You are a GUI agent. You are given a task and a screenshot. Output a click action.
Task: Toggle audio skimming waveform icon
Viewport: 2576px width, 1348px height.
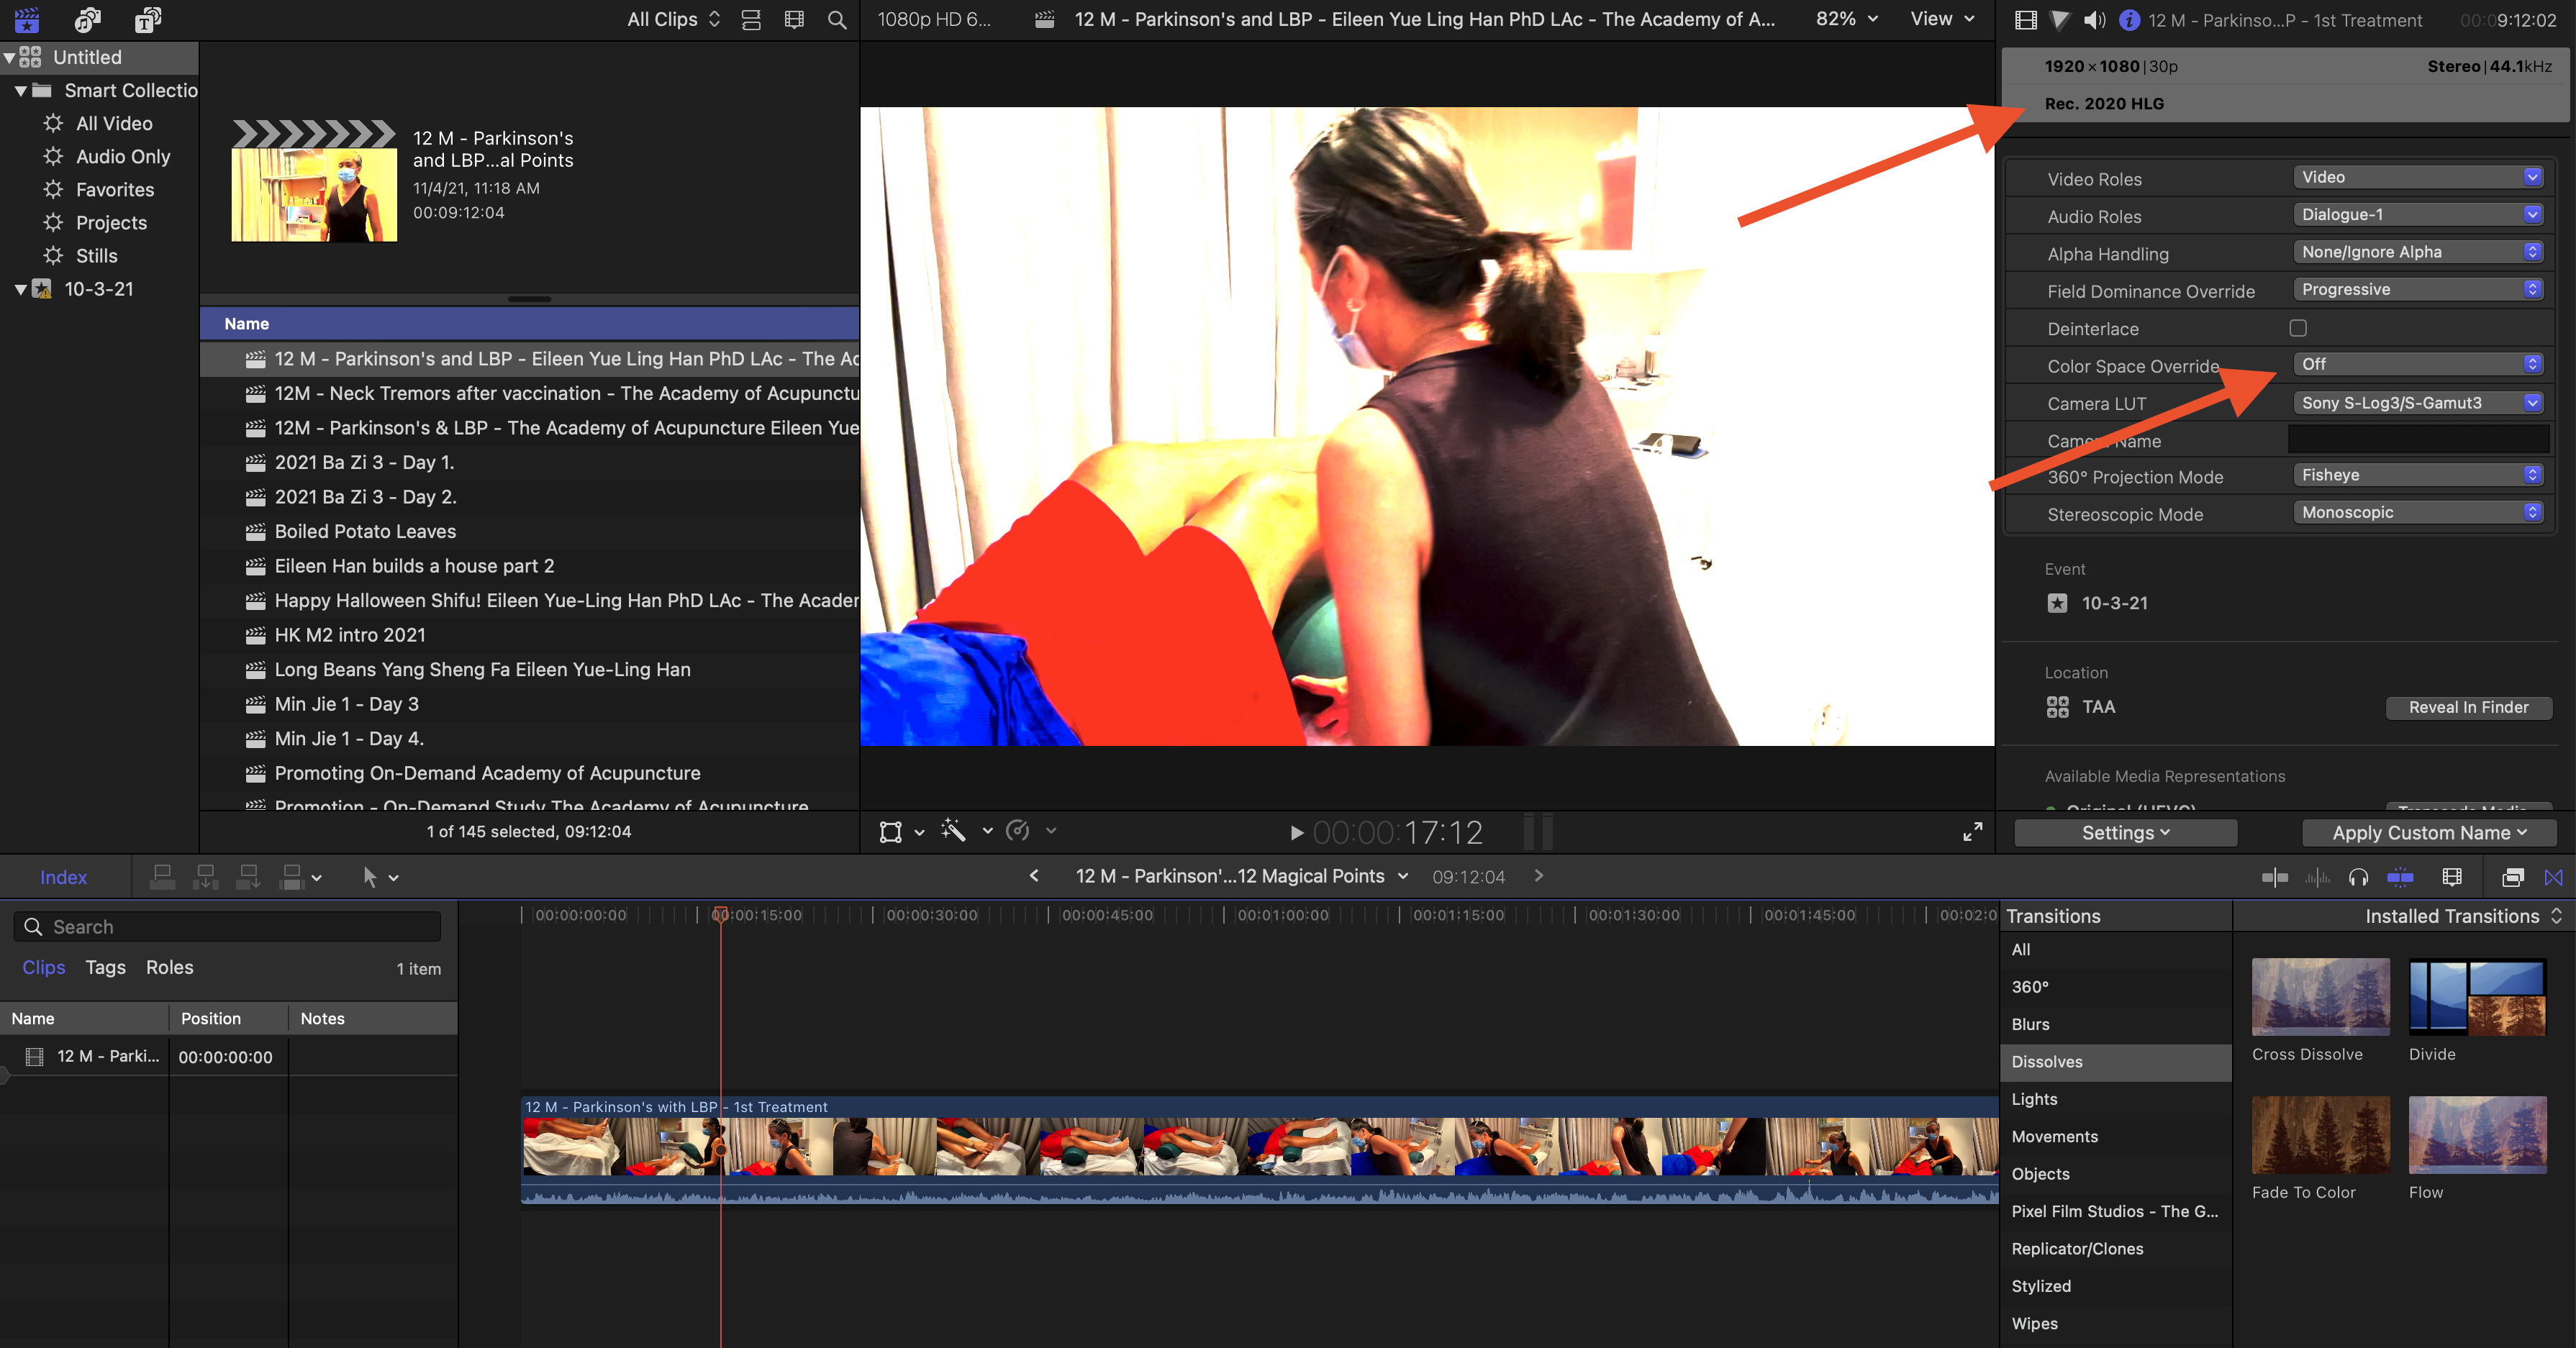click(2316, 877)
